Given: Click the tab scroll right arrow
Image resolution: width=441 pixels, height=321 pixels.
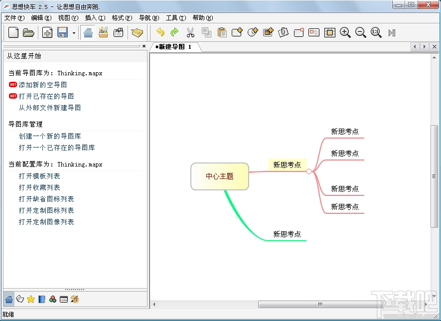Looking at the screenshot, I should [x=424, y=47].
